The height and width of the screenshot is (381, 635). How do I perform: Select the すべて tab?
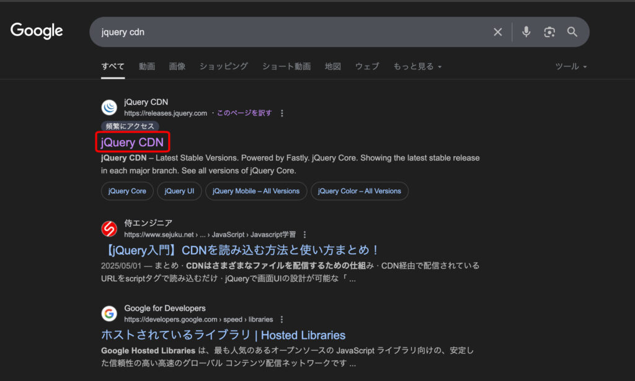(113, 66)
